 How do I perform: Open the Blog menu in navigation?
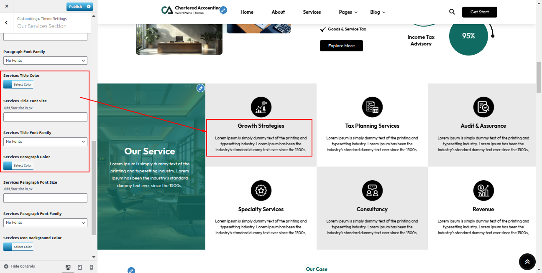coord(377,12)
